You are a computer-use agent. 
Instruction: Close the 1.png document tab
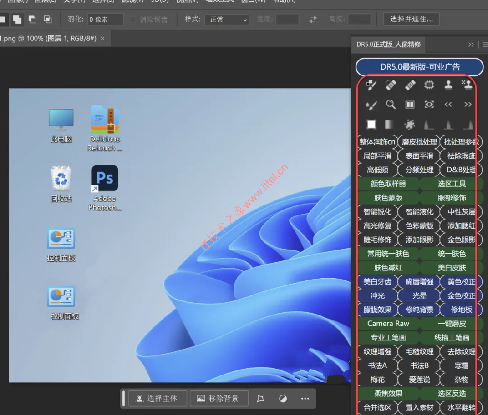pos(102,39)
